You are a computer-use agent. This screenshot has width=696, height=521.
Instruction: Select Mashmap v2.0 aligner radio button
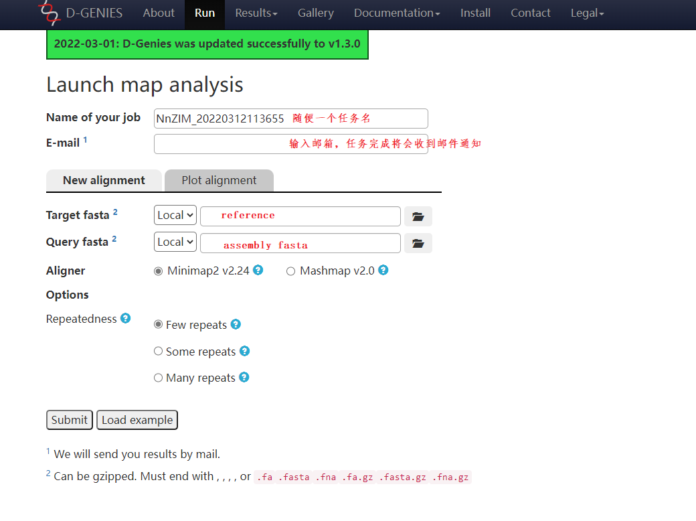point(291,271)
